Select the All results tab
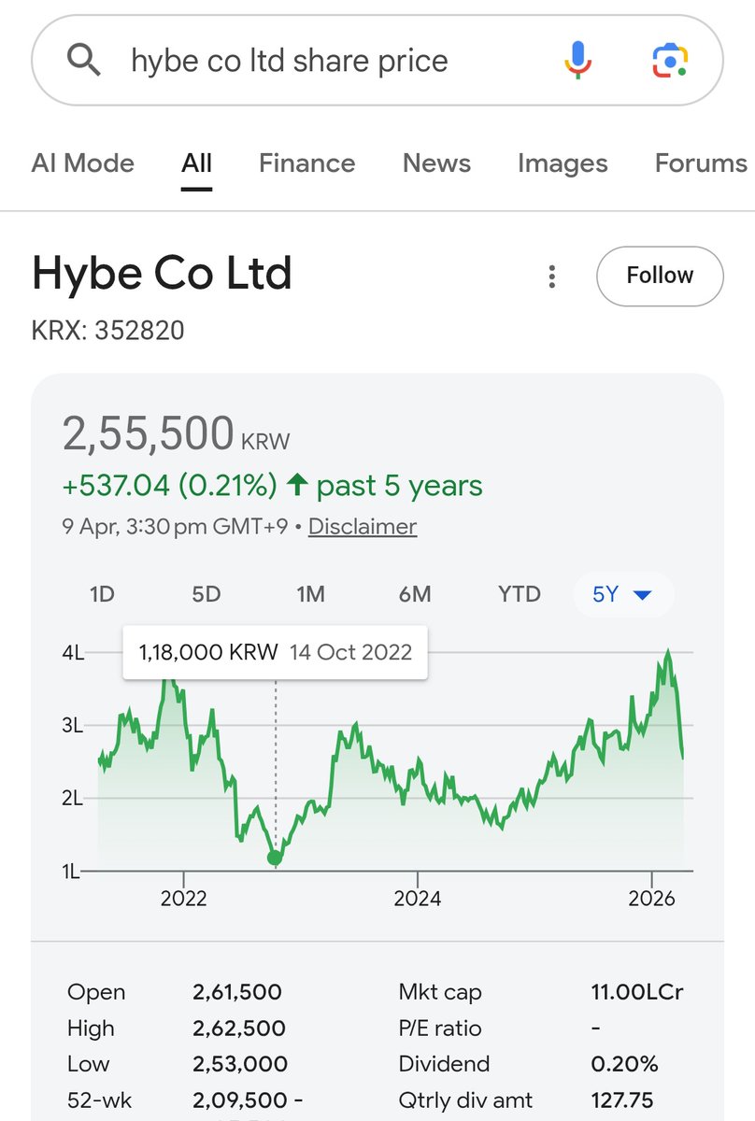Screen dimensions: 755x1121 tap(196, 163)
